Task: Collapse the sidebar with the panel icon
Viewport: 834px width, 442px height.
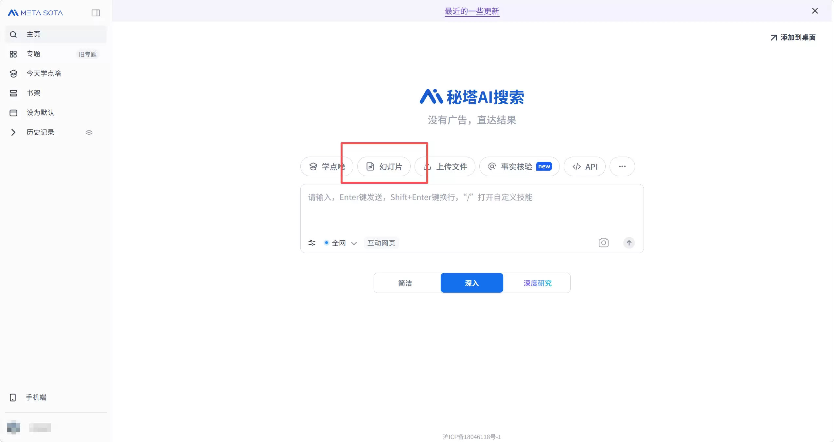Action: click(x=96, y=13)
